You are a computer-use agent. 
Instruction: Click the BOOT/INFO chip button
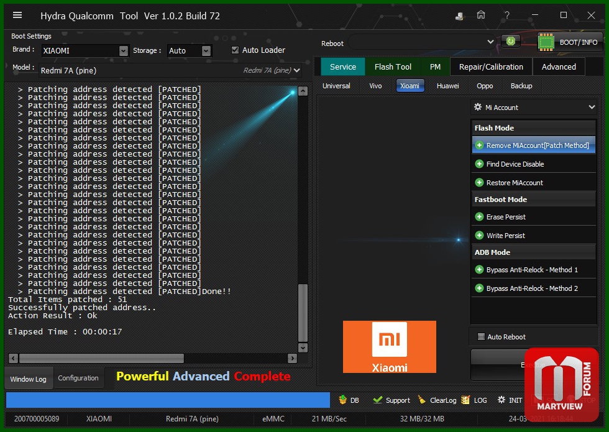click(570, 42)
